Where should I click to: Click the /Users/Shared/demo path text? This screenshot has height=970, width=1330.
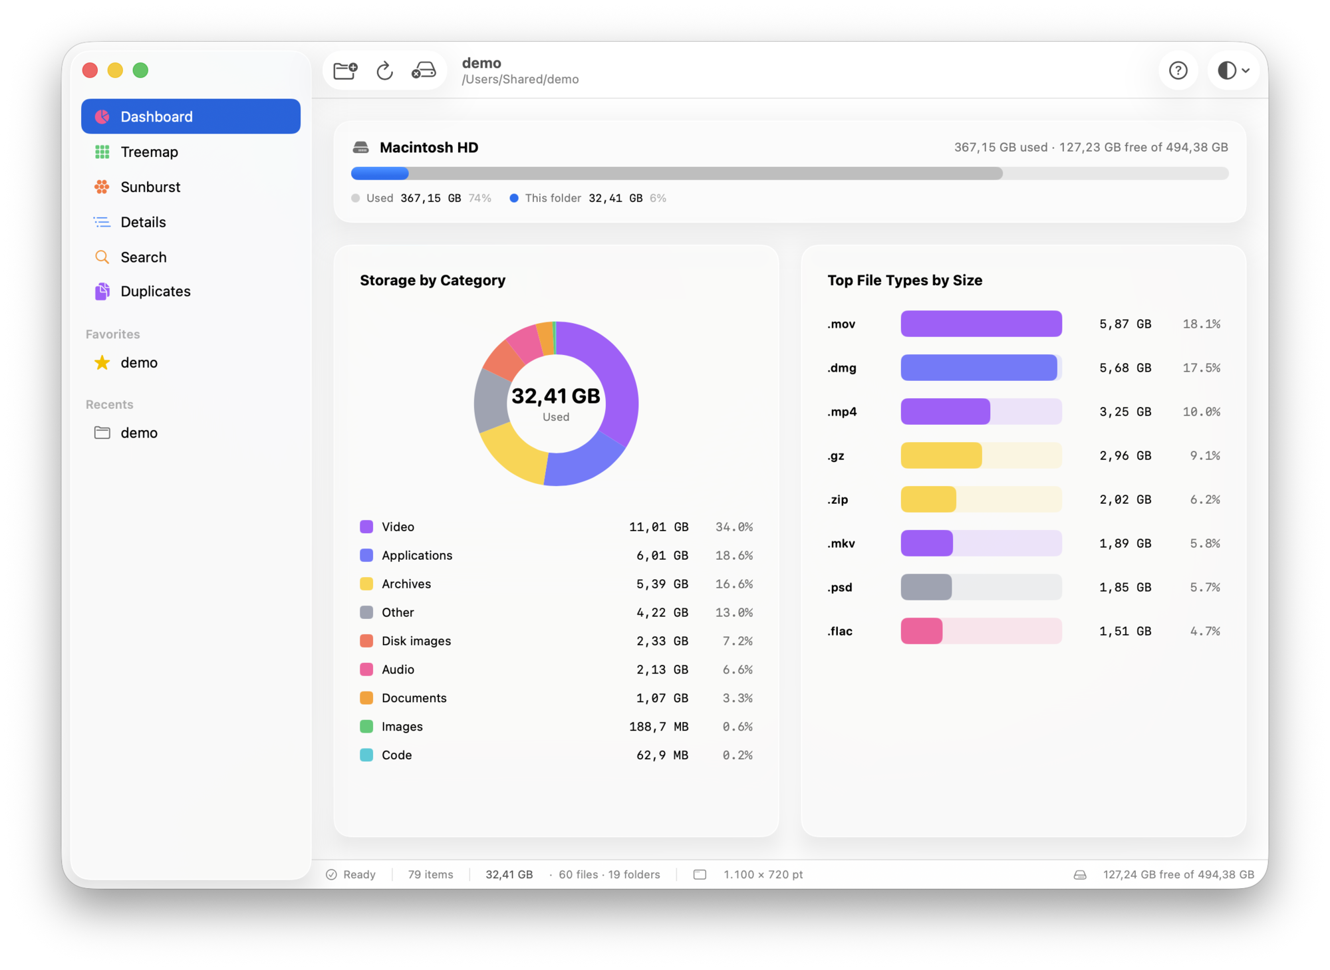point(520,79)
